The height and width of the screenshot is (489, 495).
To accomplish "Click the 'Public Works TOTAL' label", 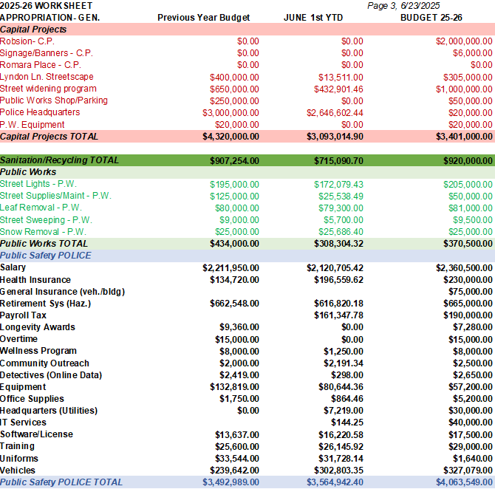I will (44, 244).
